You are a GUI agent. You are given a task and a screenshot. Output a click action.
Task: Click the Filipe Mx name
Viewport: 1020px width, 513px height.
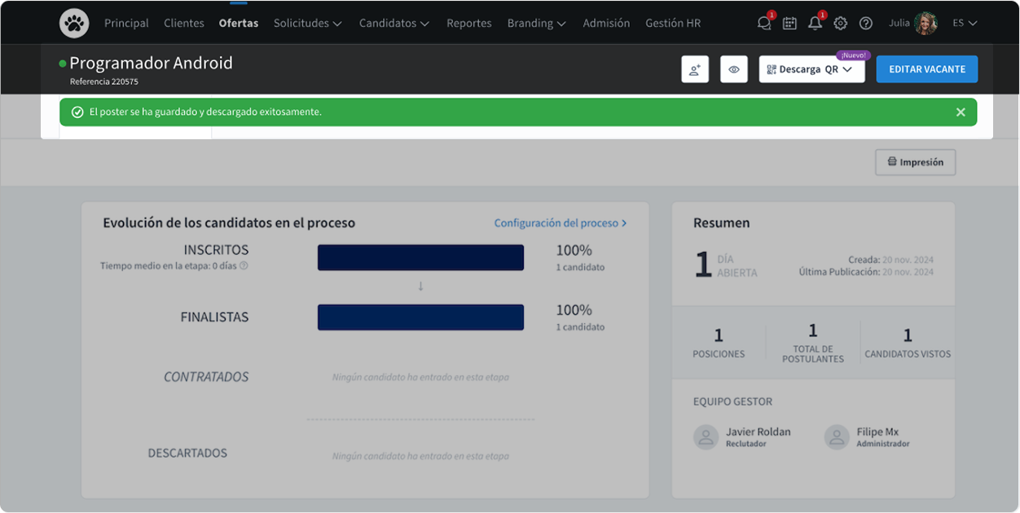[x=877, y=432]
